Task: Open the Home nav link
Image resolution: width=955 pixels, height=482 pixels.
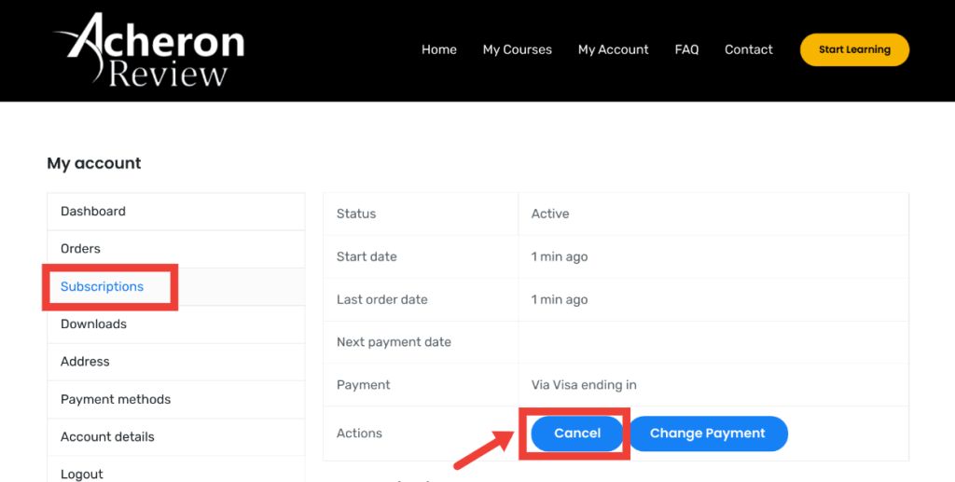Action: click(x=439, y=49)
